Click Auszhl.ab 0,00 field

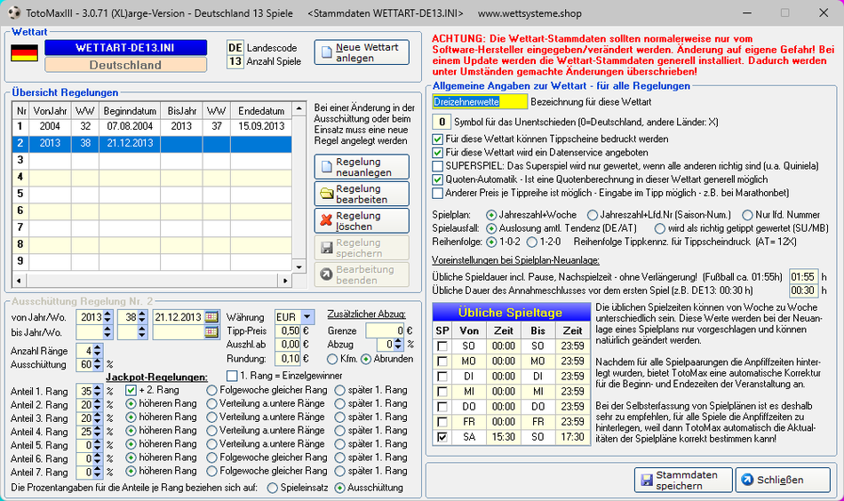[288, 345]
